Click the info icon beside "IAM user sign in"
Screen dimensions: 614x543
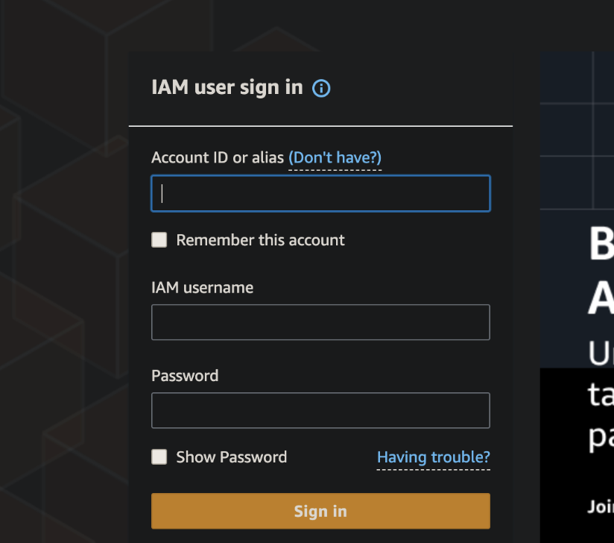click(x=321, y=88)
